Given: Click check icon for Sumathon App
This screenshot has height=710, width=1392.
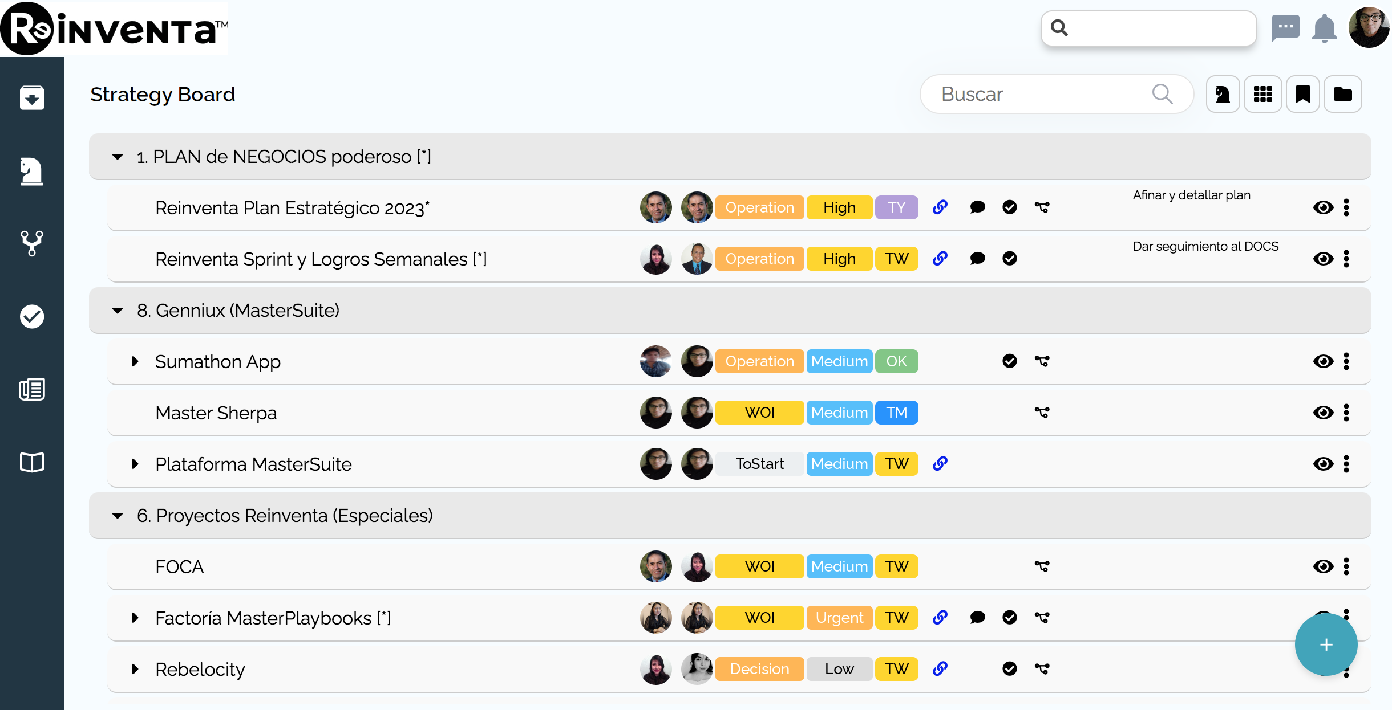Looking at the screenshot, I should (x=1010, y=361).
